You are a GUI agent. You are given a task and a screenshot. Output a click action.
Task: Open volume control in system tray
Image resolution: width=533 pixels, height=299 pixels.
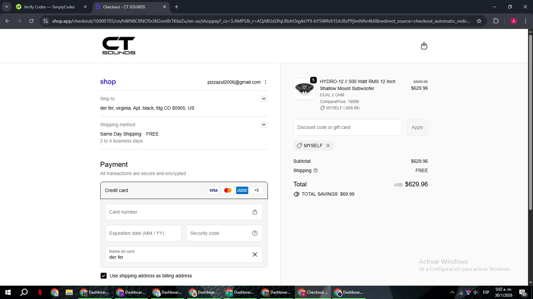coord(476,292)
